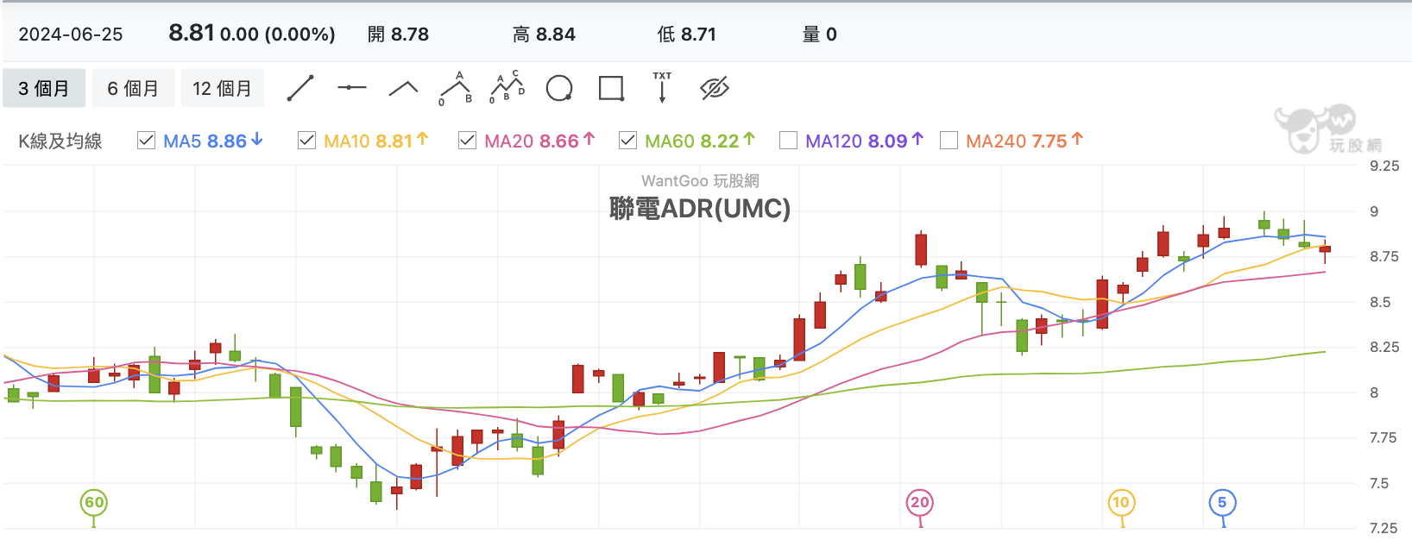Select the rectangle drawing tool
The image size is (1412, 540).
(611, 88)
